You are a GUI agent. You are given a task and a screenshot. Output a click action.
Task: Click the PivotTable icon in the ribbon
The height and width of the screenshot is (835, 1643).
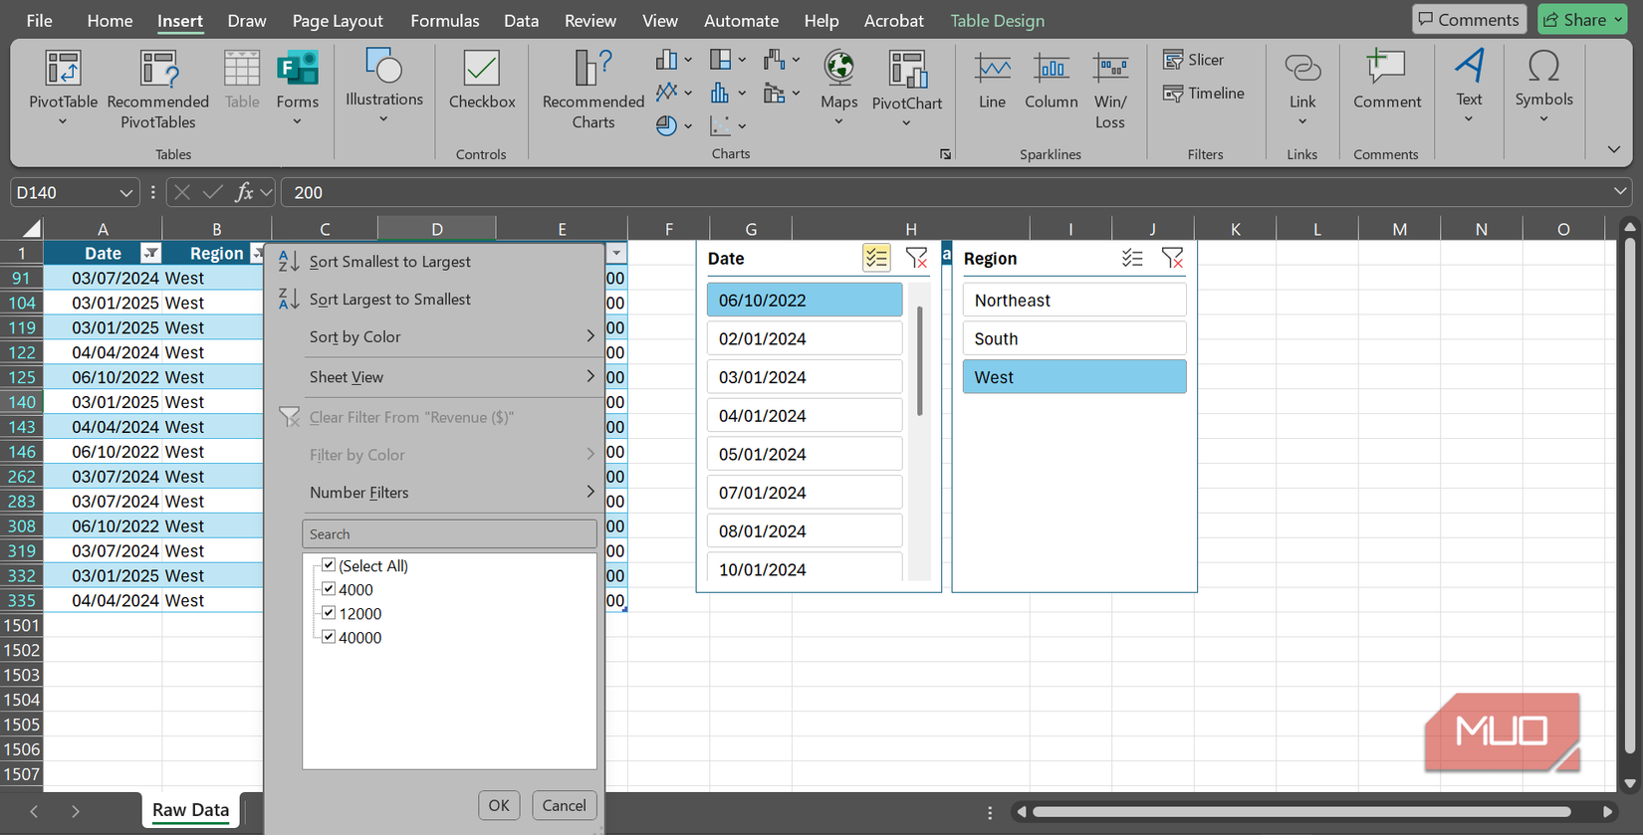pos(63,70)
